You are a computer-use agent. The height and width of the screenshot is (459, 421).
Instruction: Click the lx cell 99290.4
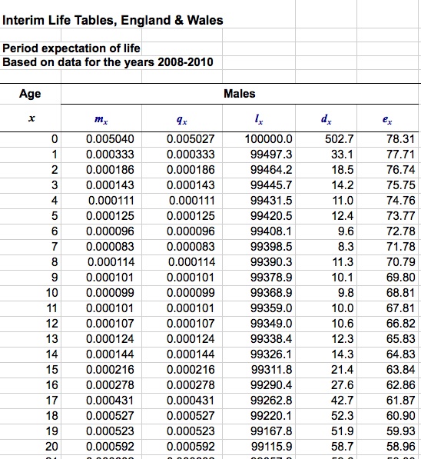tap(271, 385)
